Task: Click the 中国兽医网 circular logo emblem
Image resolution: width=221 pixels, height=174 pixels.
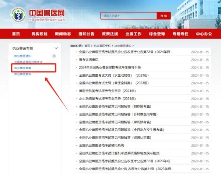Action: [x=18, y=14]
